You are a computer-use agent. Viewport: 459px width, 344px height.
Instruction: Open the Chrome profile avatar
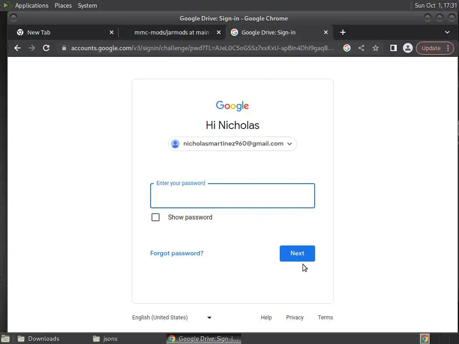408,48
